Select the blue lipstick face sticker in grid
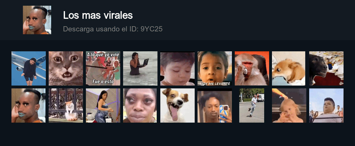Image resolution: width=355 pixels, height=146 pixels. [29, 106]
